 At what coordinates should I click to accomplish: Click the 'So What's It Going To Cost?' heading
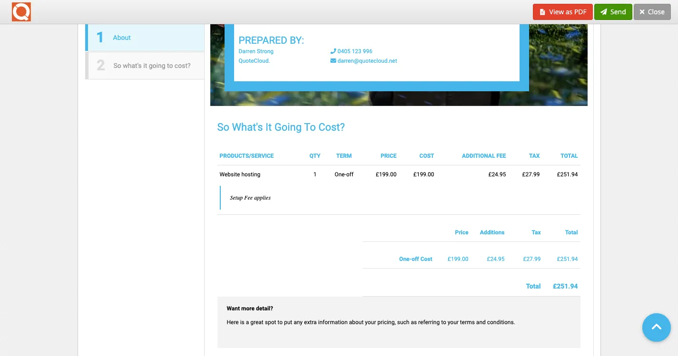click(x=281, y=127)
